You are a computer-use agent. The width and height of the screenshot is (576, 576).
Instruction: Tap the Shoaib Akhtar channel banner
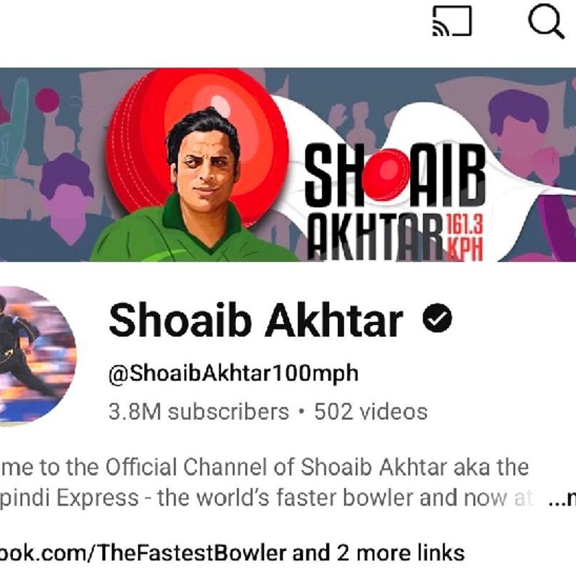tap(288, 165)
